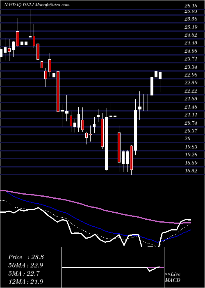Click the 21.48 price axis label
Image resolution: width=205 pixels, height=288 pixels.
[191, 107]
